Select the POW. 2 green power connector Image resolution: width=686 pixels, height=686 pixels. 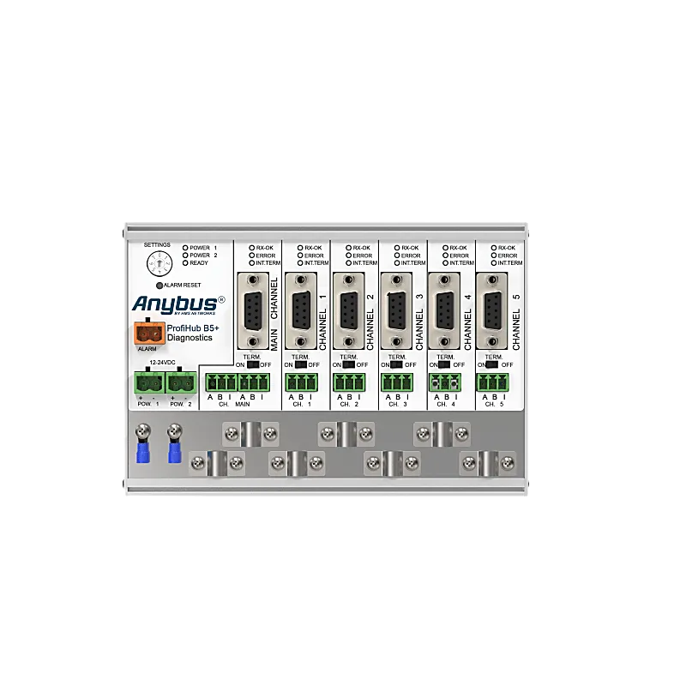tap(182, 382)
